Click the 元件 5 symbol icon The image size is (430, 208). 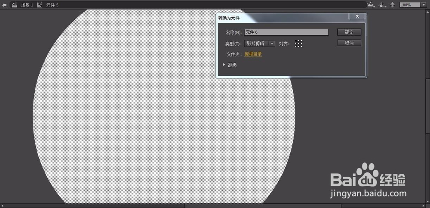40,5
